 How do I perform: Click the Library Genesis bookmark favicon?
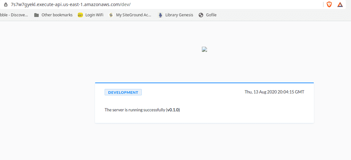tap(160, 15)
